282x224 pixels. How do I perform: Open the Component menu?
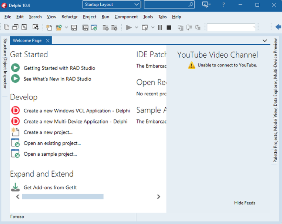tap(126, 17)
